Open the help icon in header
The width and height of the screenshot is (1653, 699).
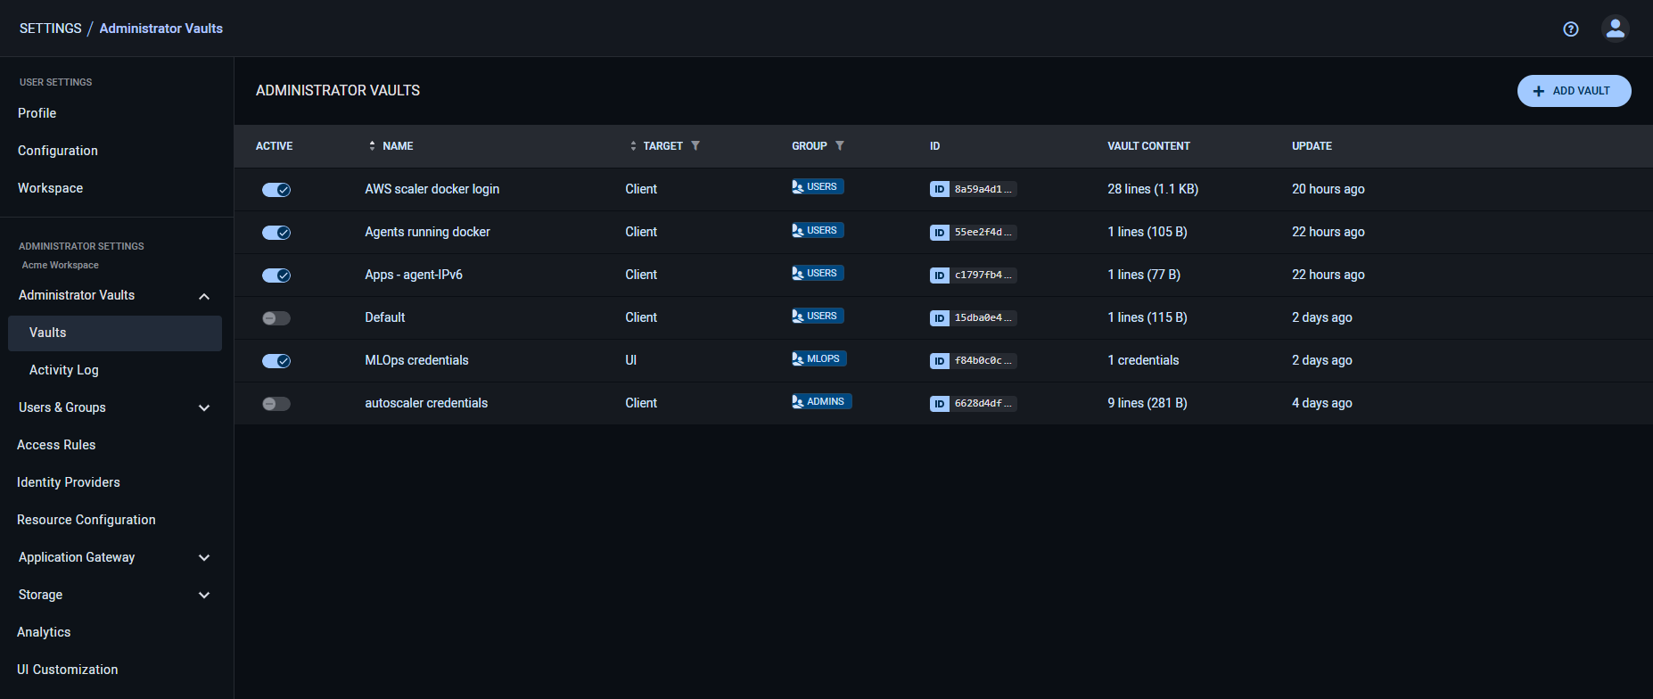pyautogui.click(x=1571, y=29)
